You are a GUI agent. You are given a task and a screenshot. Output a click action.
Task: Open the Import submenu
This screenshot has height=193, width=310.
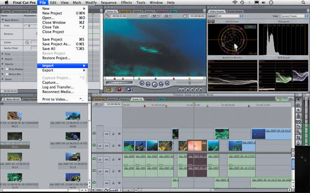click(63, 65)
